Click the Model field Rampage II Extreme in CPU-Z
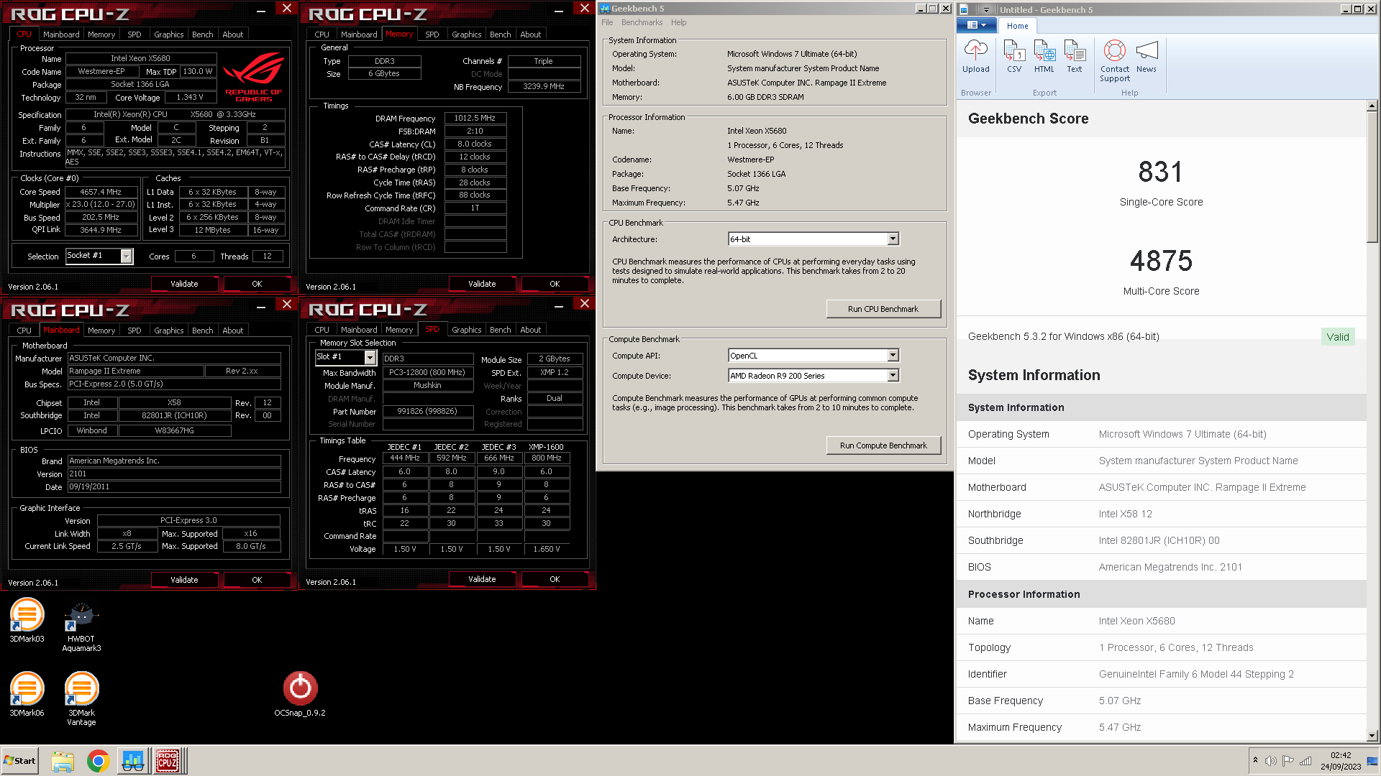The height and width of the screenshot is (776, 1381). point(135,371)
